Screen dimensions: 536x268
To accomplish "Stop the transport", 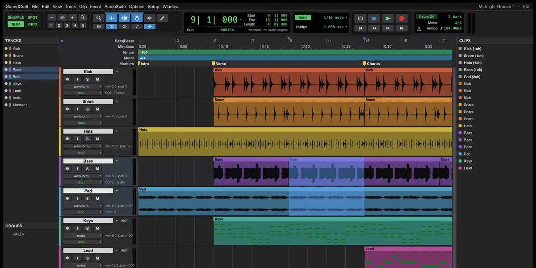I will point(374,18).
